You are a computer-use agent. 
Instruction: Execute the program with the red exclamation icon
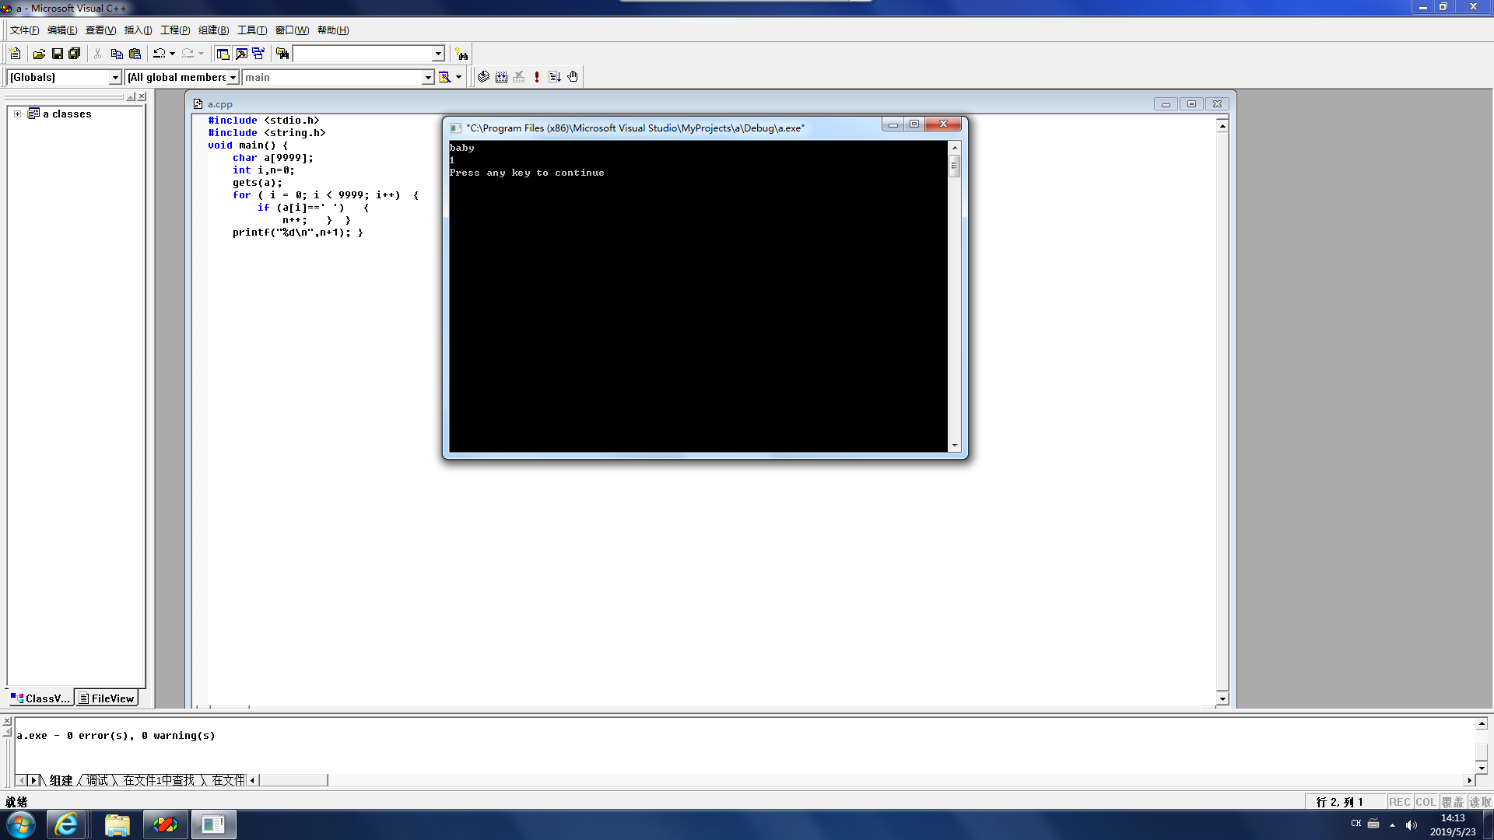tap(537, 76)
